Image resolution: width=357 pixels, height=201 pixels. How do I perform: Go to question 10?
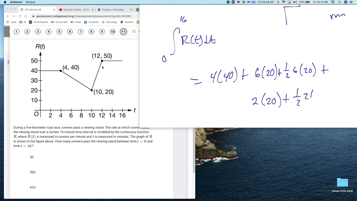point(113,32)
